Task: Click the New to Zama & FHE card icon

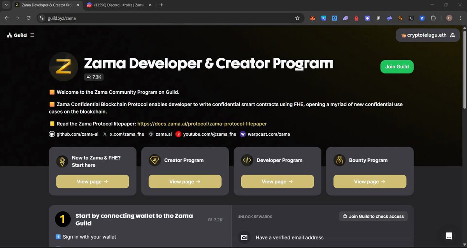Action: click(62, 161)
